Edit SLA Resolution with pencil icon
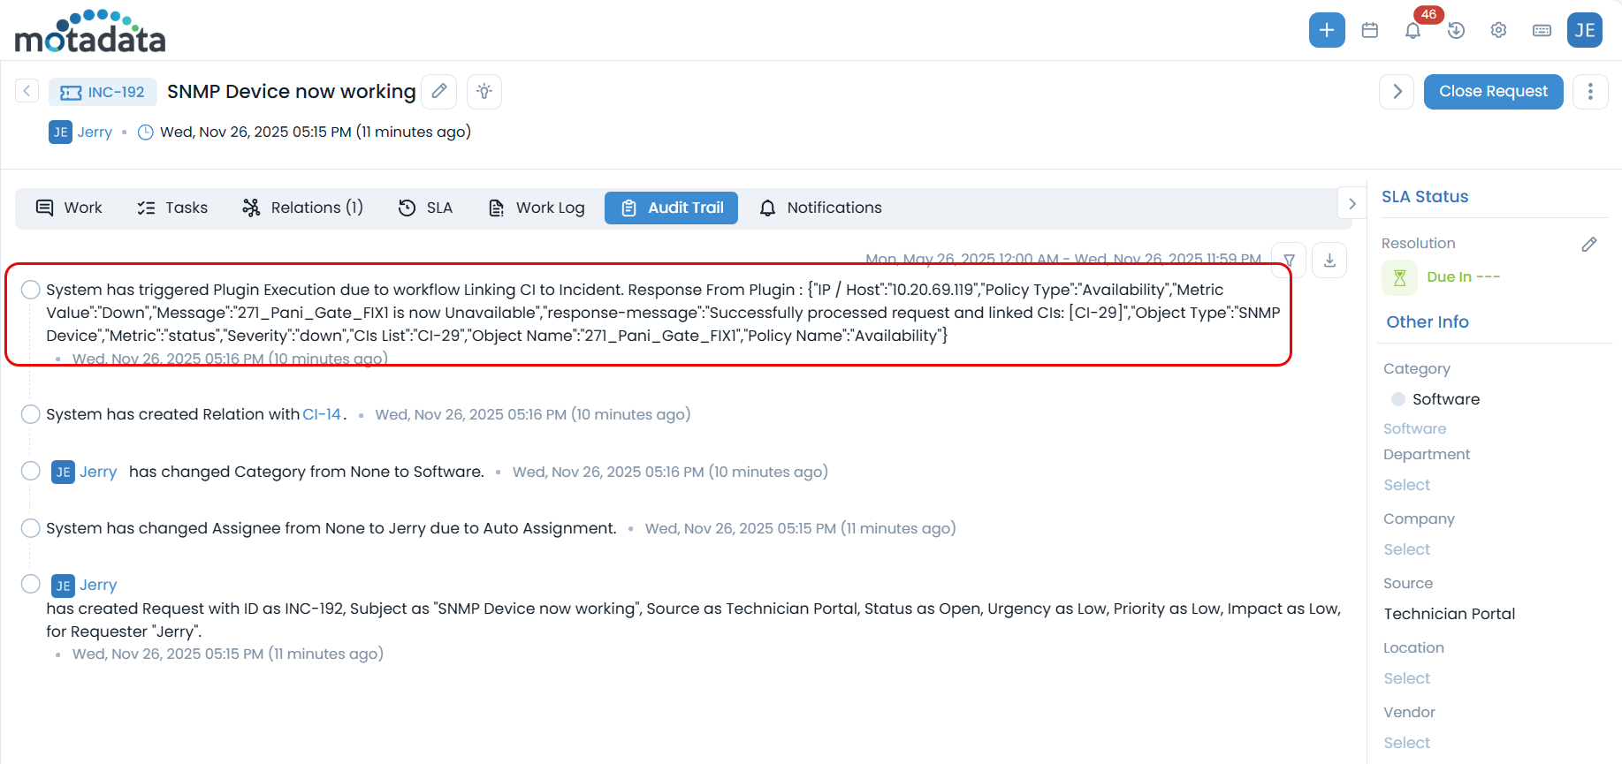1622x764 pixels. (1588, 244)
